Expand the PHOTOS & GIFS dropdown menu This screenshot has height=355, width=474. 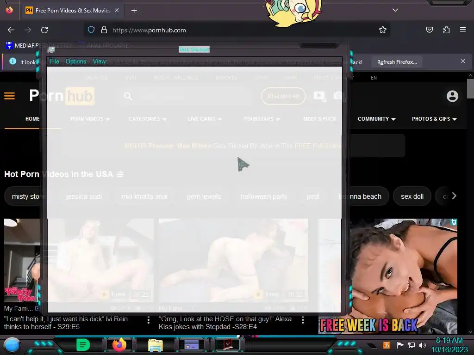[x=434, y=119]
